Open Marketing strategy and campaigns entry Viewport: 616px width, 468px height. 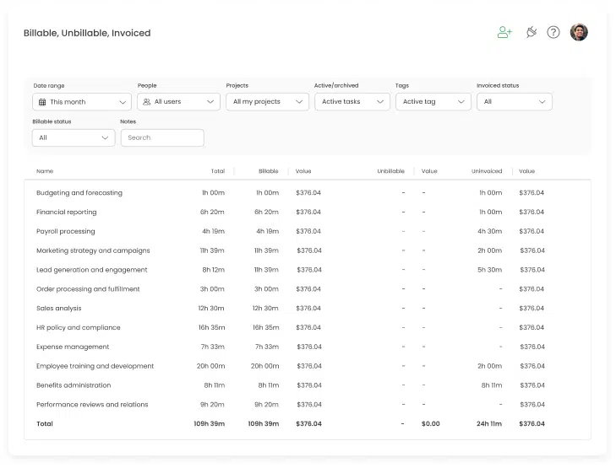point(93,250)
